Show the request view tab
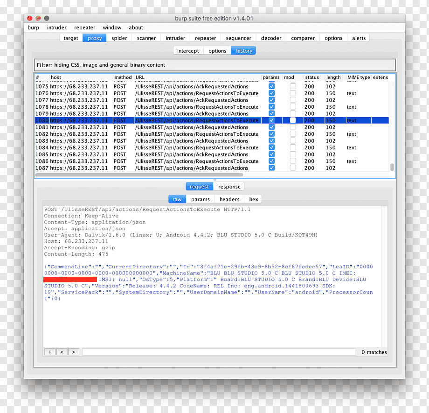The image size is (429, 413). click(199, 187)
